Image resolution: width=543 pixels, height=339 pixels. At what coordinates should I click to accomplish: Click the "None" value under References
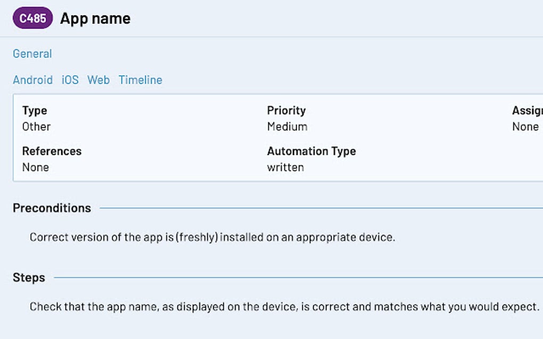pyautogui.click(x=35, y=167)
